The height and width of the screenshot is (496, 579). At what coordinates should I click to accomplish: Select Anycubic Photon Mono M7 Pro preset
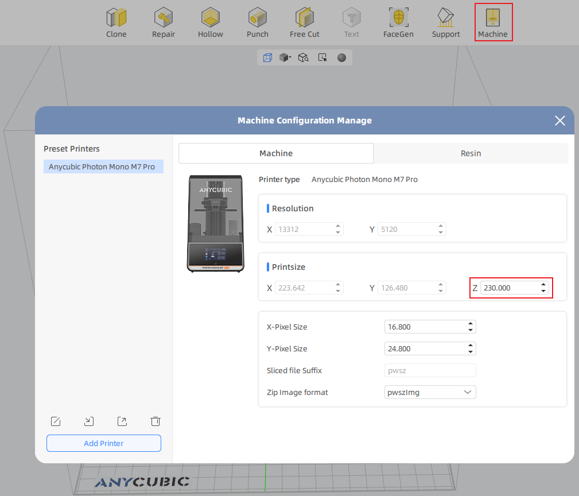coord(103,166)
